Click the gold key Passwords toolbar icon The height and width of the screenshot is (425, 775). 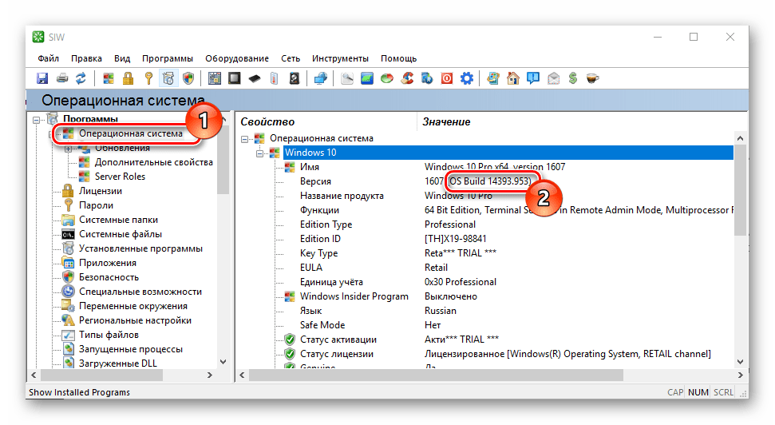coord(148,78)
